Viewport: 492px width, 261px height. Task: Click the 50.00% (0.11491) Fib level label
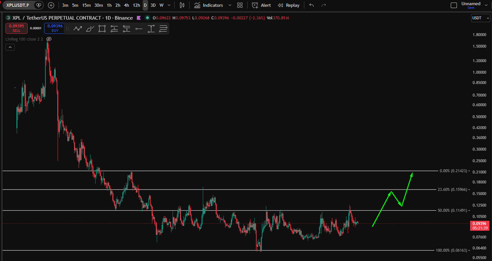point(452,210)
